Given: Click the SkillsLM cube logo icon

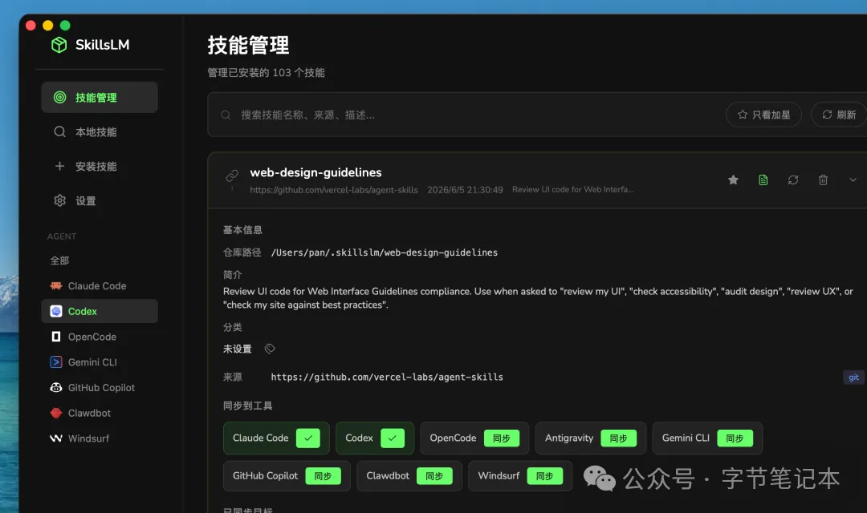Looking at the screenshot, I should (x=59, y=45).
